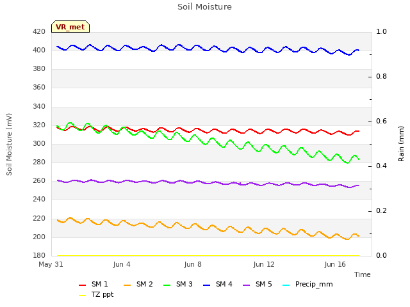Screen dimensions: 410x307
Task: Click the 360 left-axis tick label
Action: tap(39, 87)
